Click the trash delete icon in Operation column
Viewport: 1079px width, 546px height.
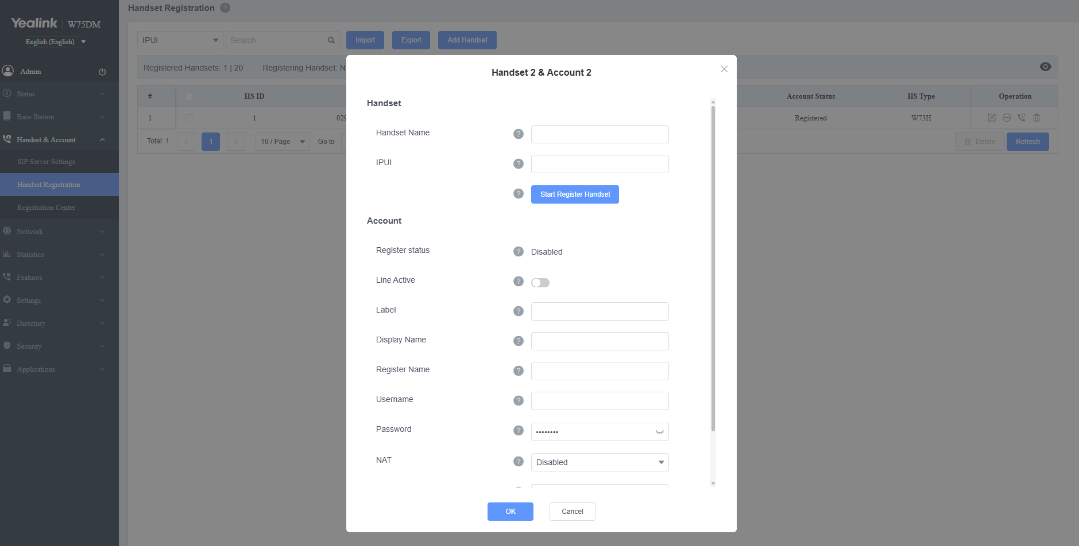1037,118
